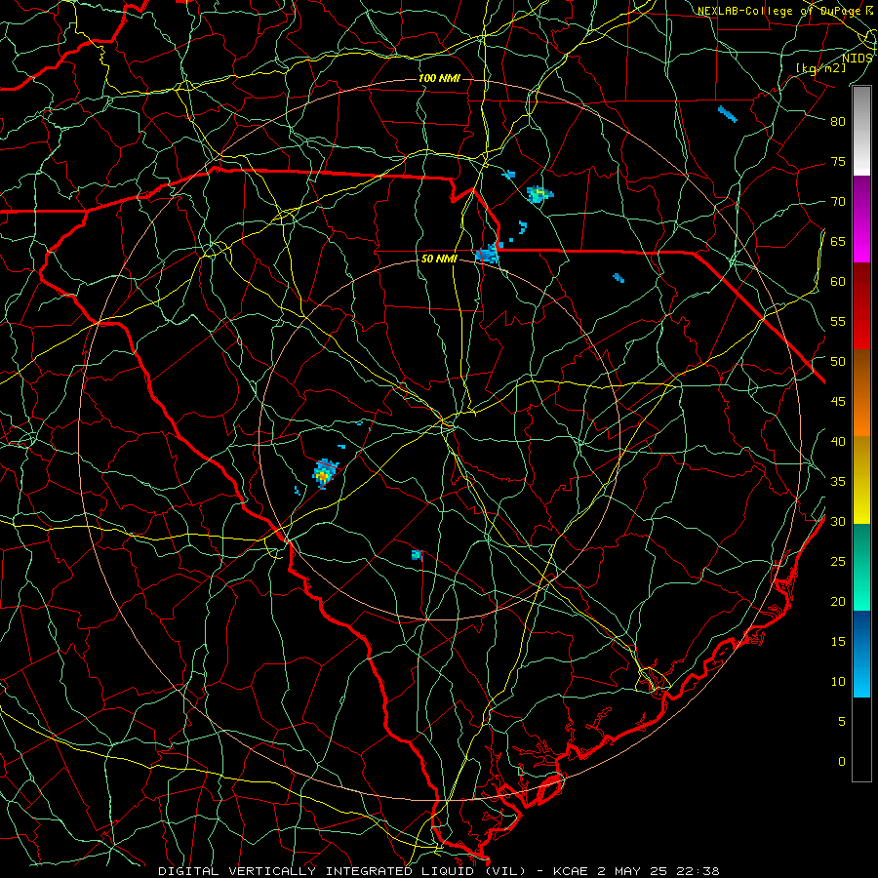Click the 80 value on the color scale
Screen dimensions: 878x878
838,122
